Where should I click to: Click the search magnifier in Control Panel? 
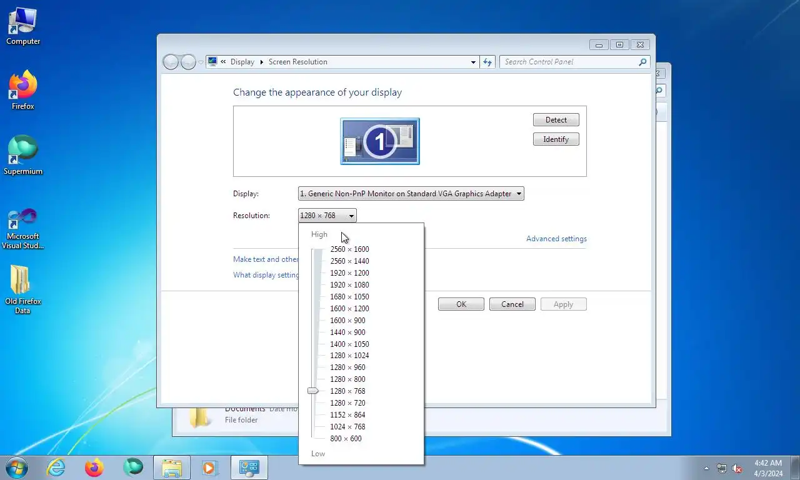642,62
